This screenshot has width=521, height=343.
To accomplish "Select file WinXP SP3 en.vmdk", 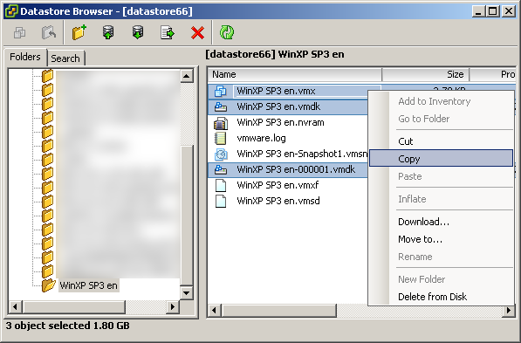I will point(278,106).
